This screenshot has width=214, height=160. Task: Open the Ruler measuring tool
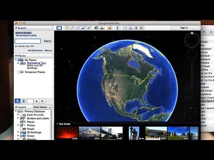click(117, 28)
